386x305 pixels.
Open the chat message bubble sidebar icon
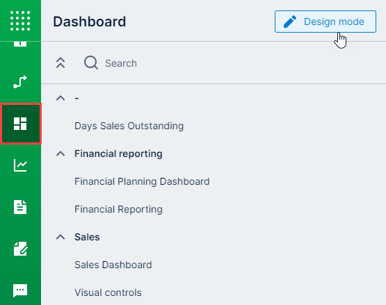click(x=20, y=290)
